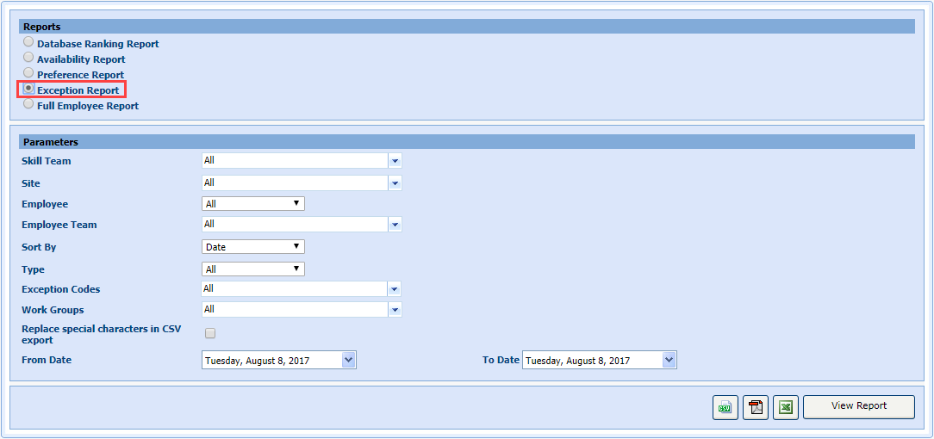Pick the Full Employee Report radio button
Viewport: 934px width, 439px height.
coord(29,104)
